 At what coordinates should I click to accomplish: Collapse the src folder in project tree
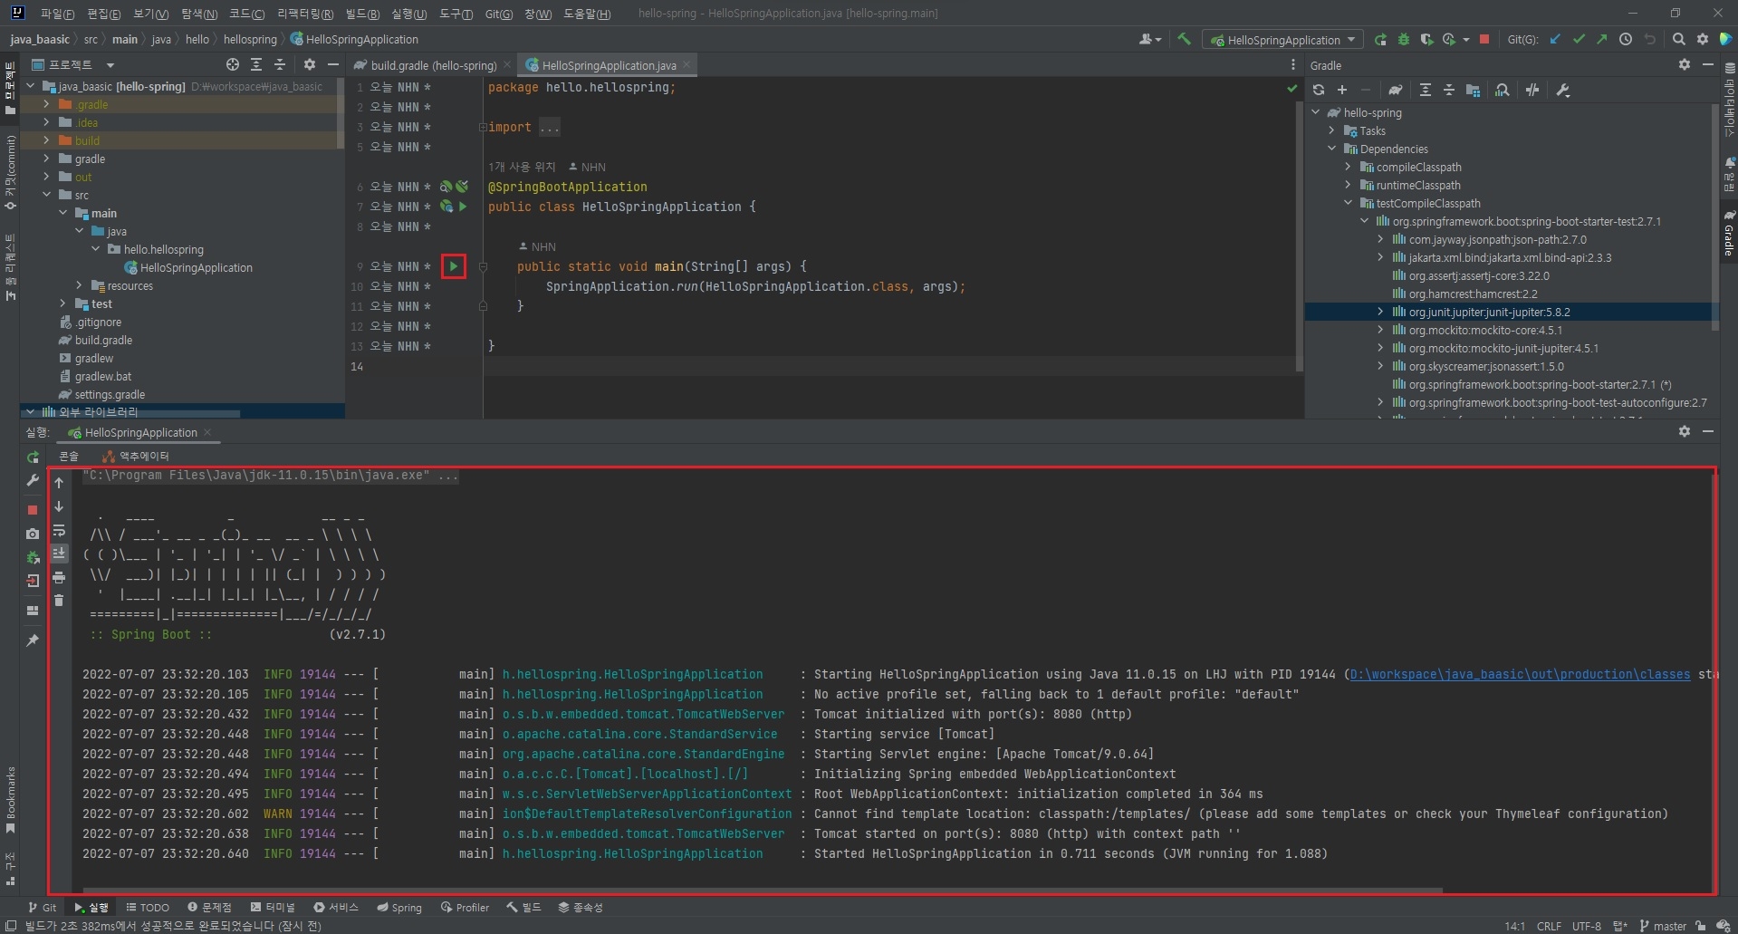(46, 195)
